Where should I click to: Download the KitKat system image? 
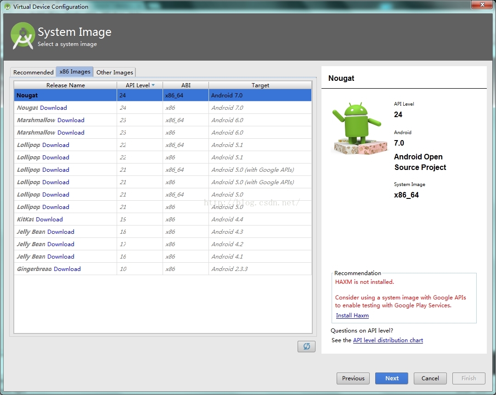click(49, 220)
